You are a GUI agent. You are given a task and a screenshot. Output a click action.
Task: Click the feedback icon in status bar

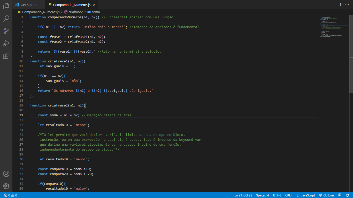pos(340,195)
